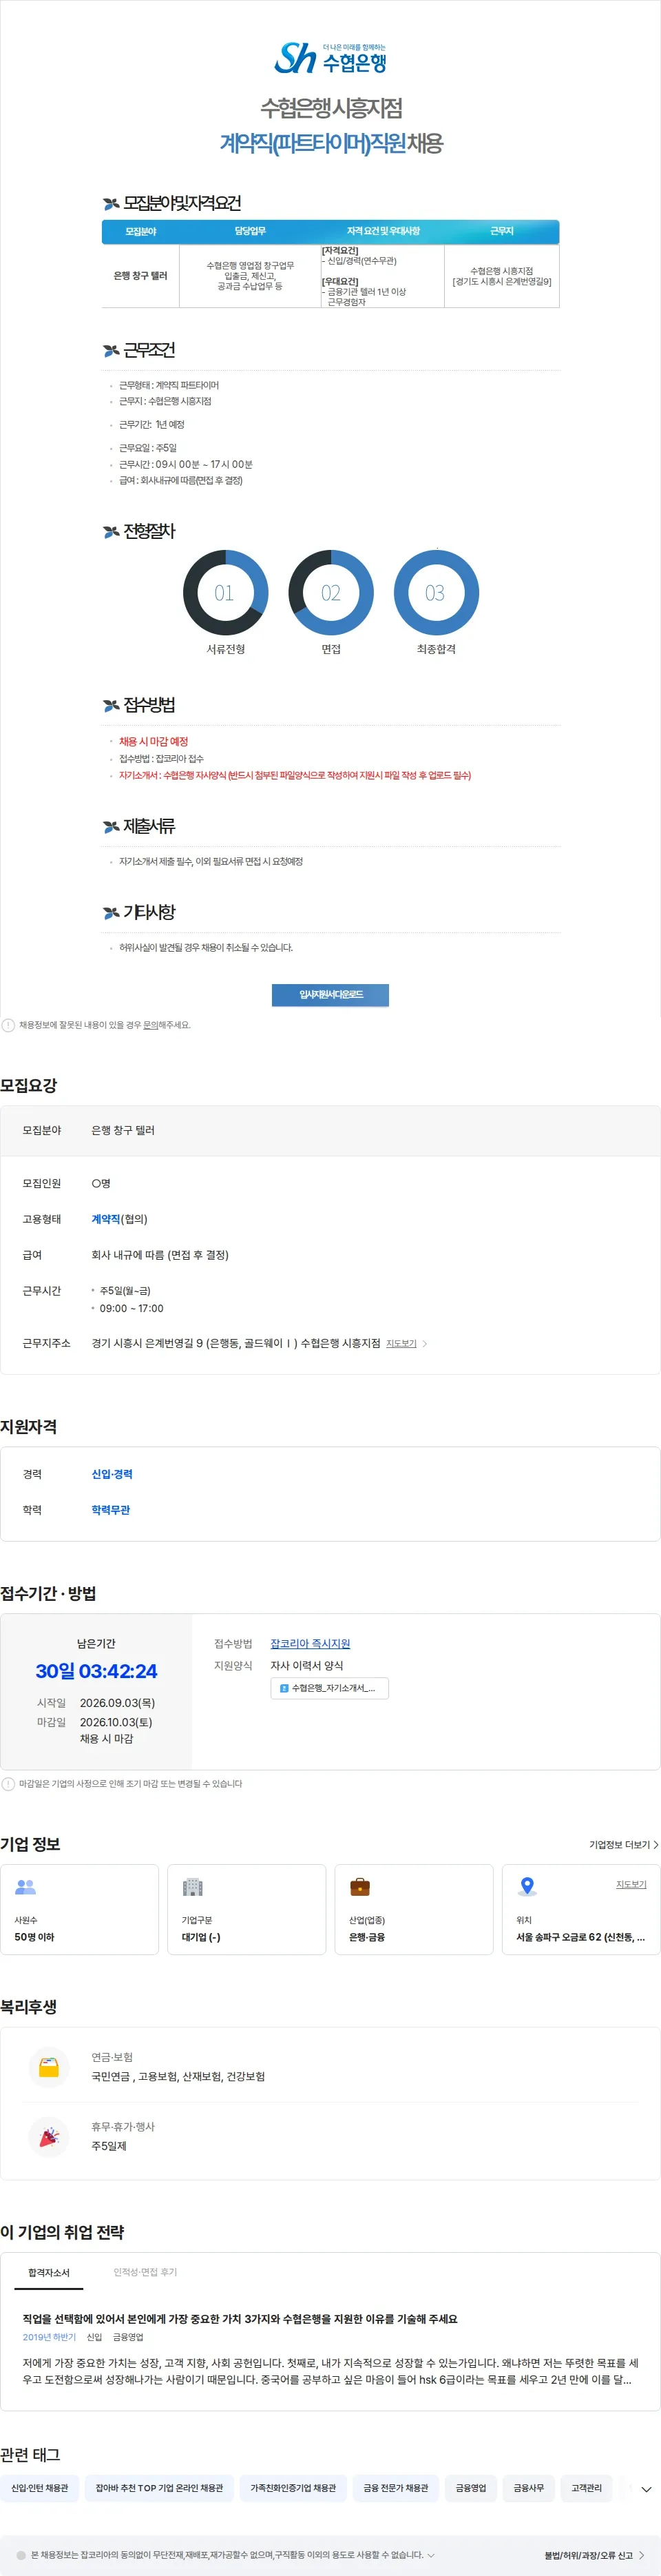Click the 주5일제 benefit text
This screenshot has height=2576, width=661.
pos(109,2146)
